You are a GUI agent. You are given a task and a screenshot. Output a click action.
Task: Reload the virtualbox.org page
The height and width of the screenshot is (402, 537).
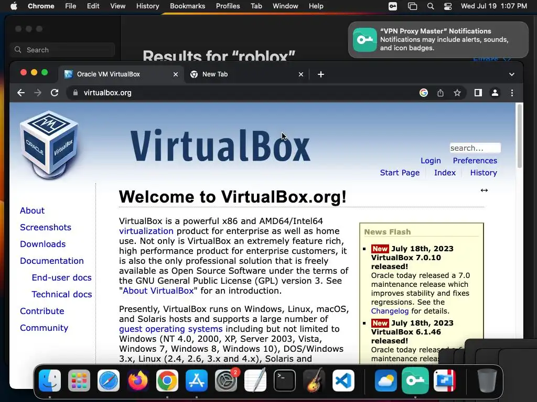click(x=55, y=93)
